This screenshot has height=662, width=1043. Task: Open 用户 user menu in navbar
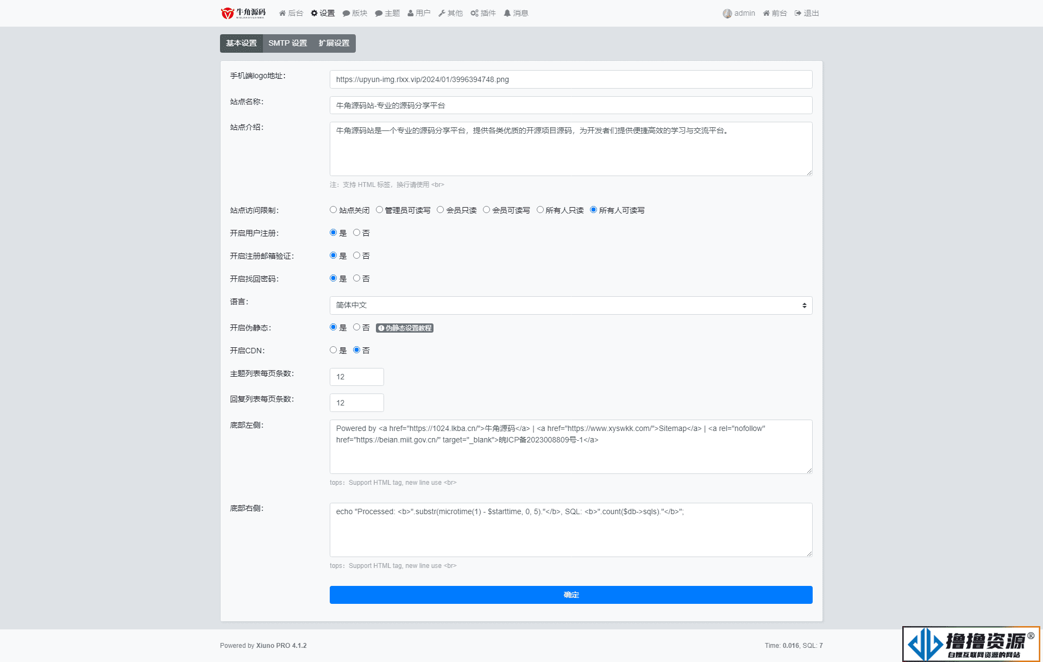(x=419, y=13)
